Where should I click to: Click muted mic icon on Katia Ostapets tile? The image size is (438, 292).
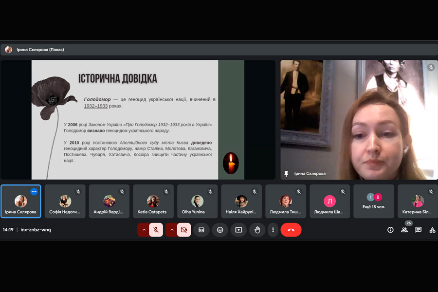166,192
